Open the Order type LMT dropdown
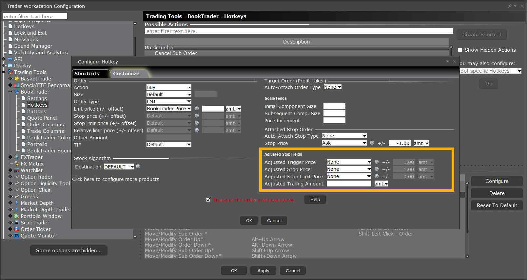This screenshot has height=280, width=527. [169, 101]
